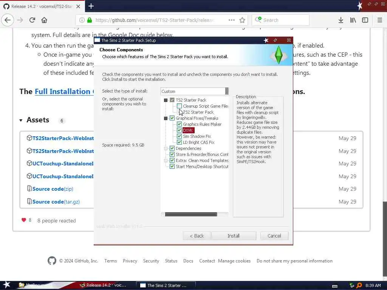Go to the Firefox home page icon
Viewport: 387px width, 290px height.
(44, 20)
